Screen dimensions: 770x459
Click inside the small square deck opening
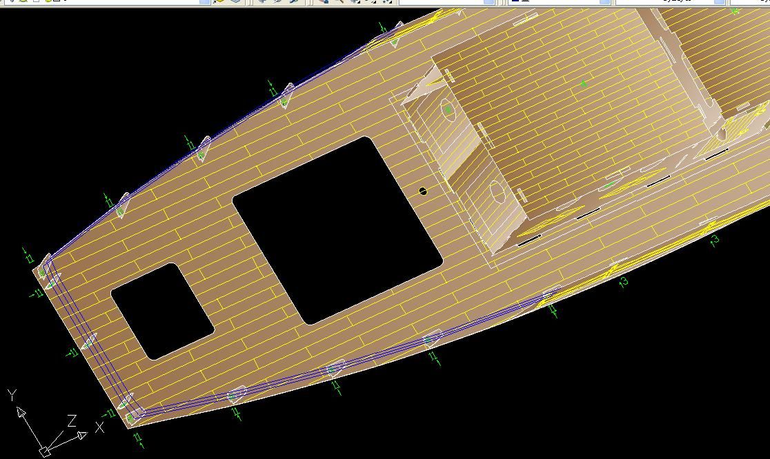pos(163,312)
